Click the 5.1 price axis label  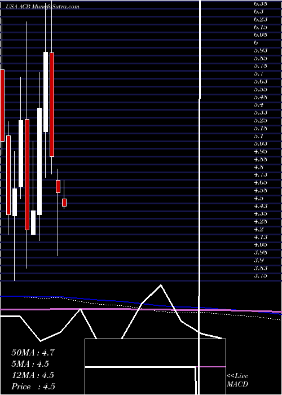tap(258, 136)
